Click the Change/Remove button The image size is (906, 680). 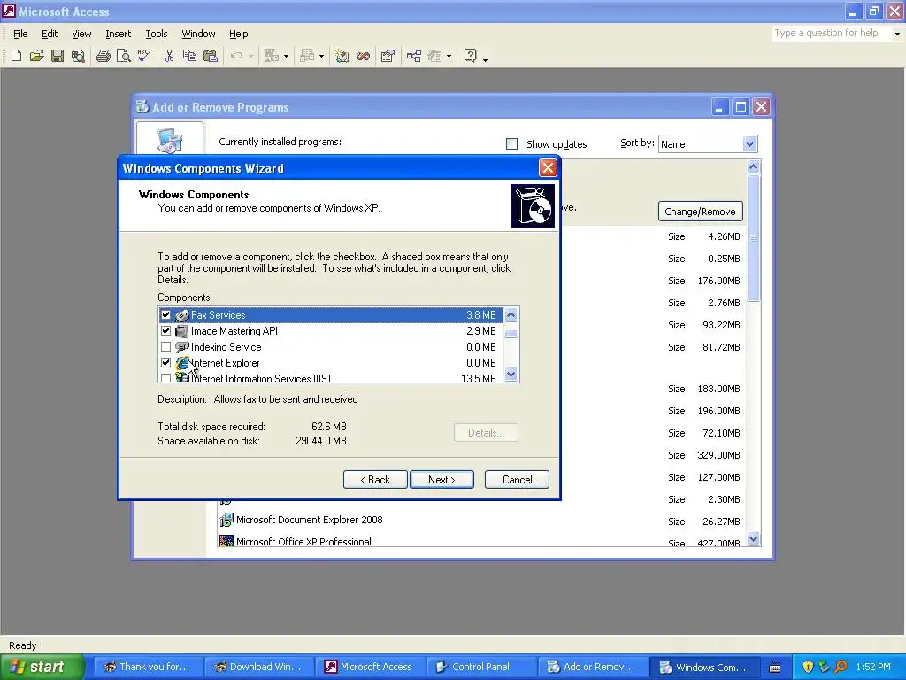coord(701,211)
